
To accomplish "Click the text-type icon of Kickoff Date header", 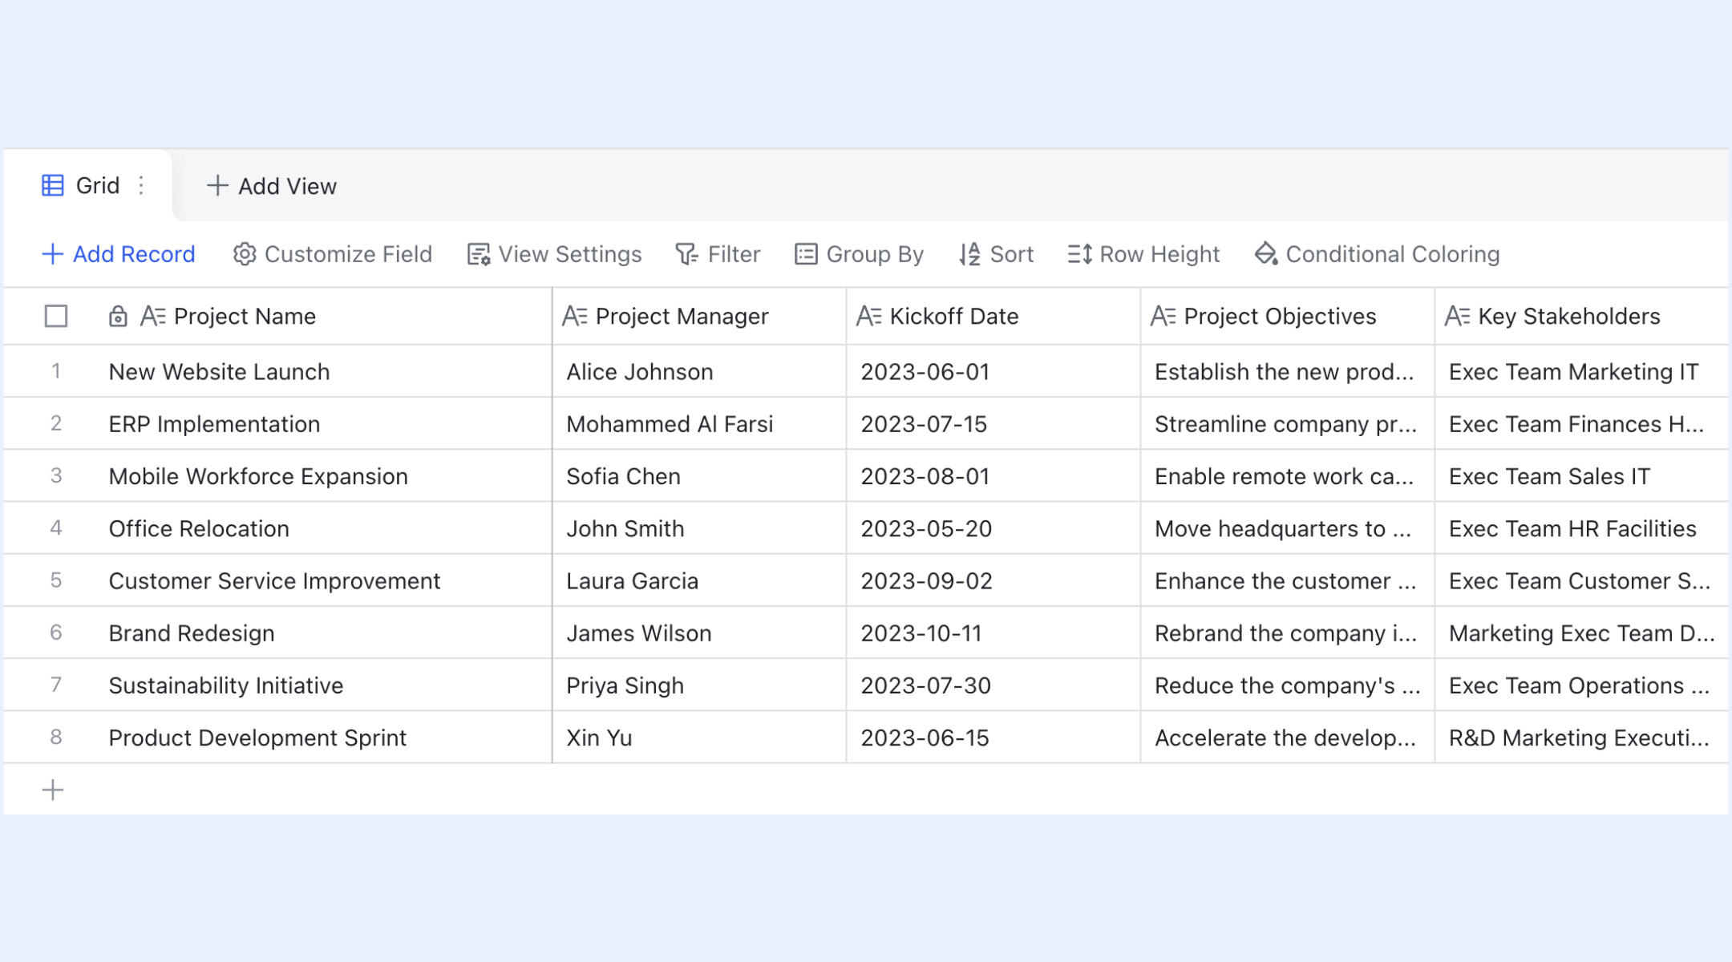I will coord(869,316).
